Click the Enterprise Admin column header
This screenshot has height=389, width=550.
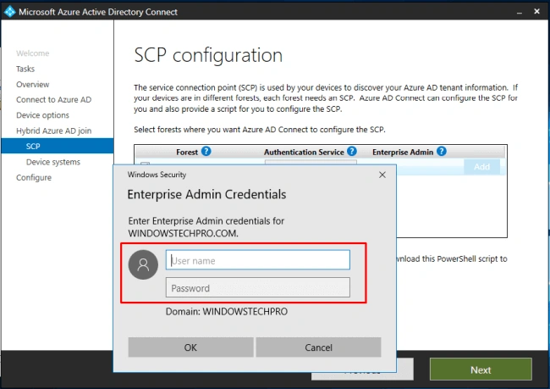(x=403, y=153)
